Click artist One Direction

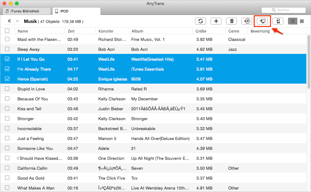(x=111, y=159)
